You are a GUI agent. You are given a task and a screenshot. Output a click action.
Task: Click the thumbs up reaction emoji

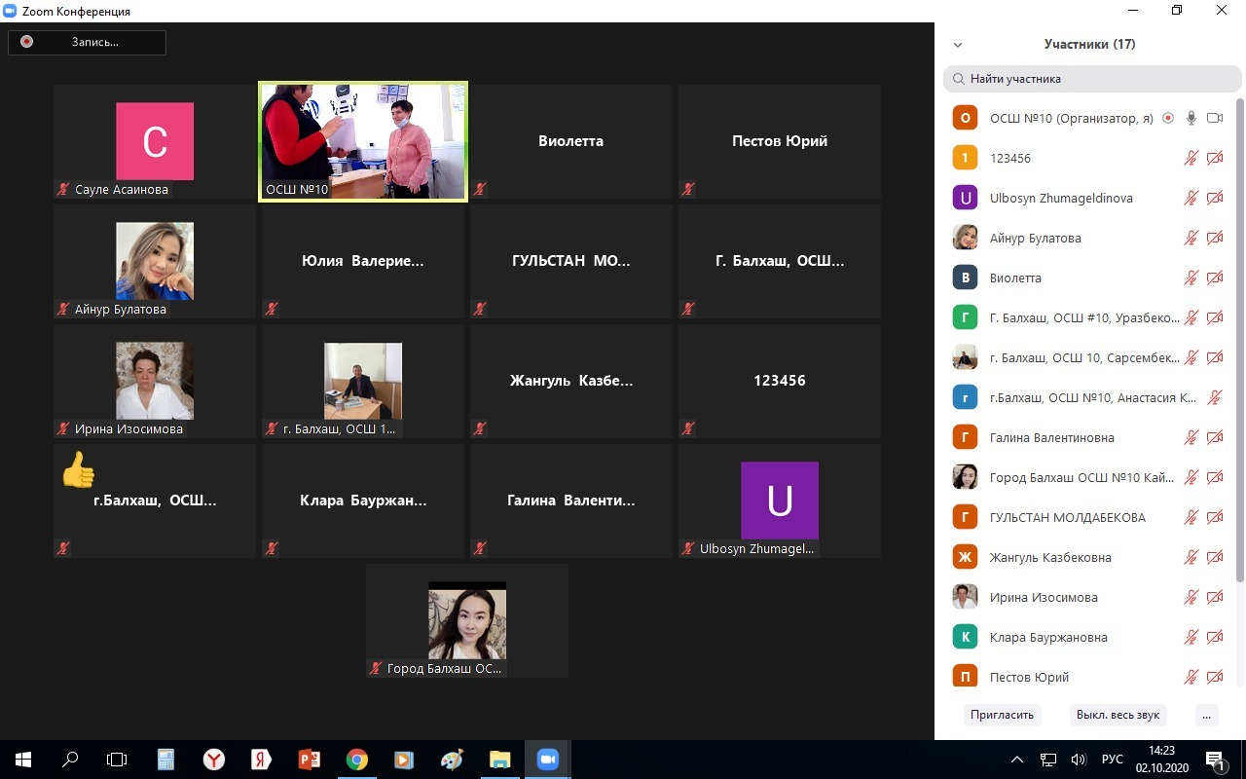78,470
